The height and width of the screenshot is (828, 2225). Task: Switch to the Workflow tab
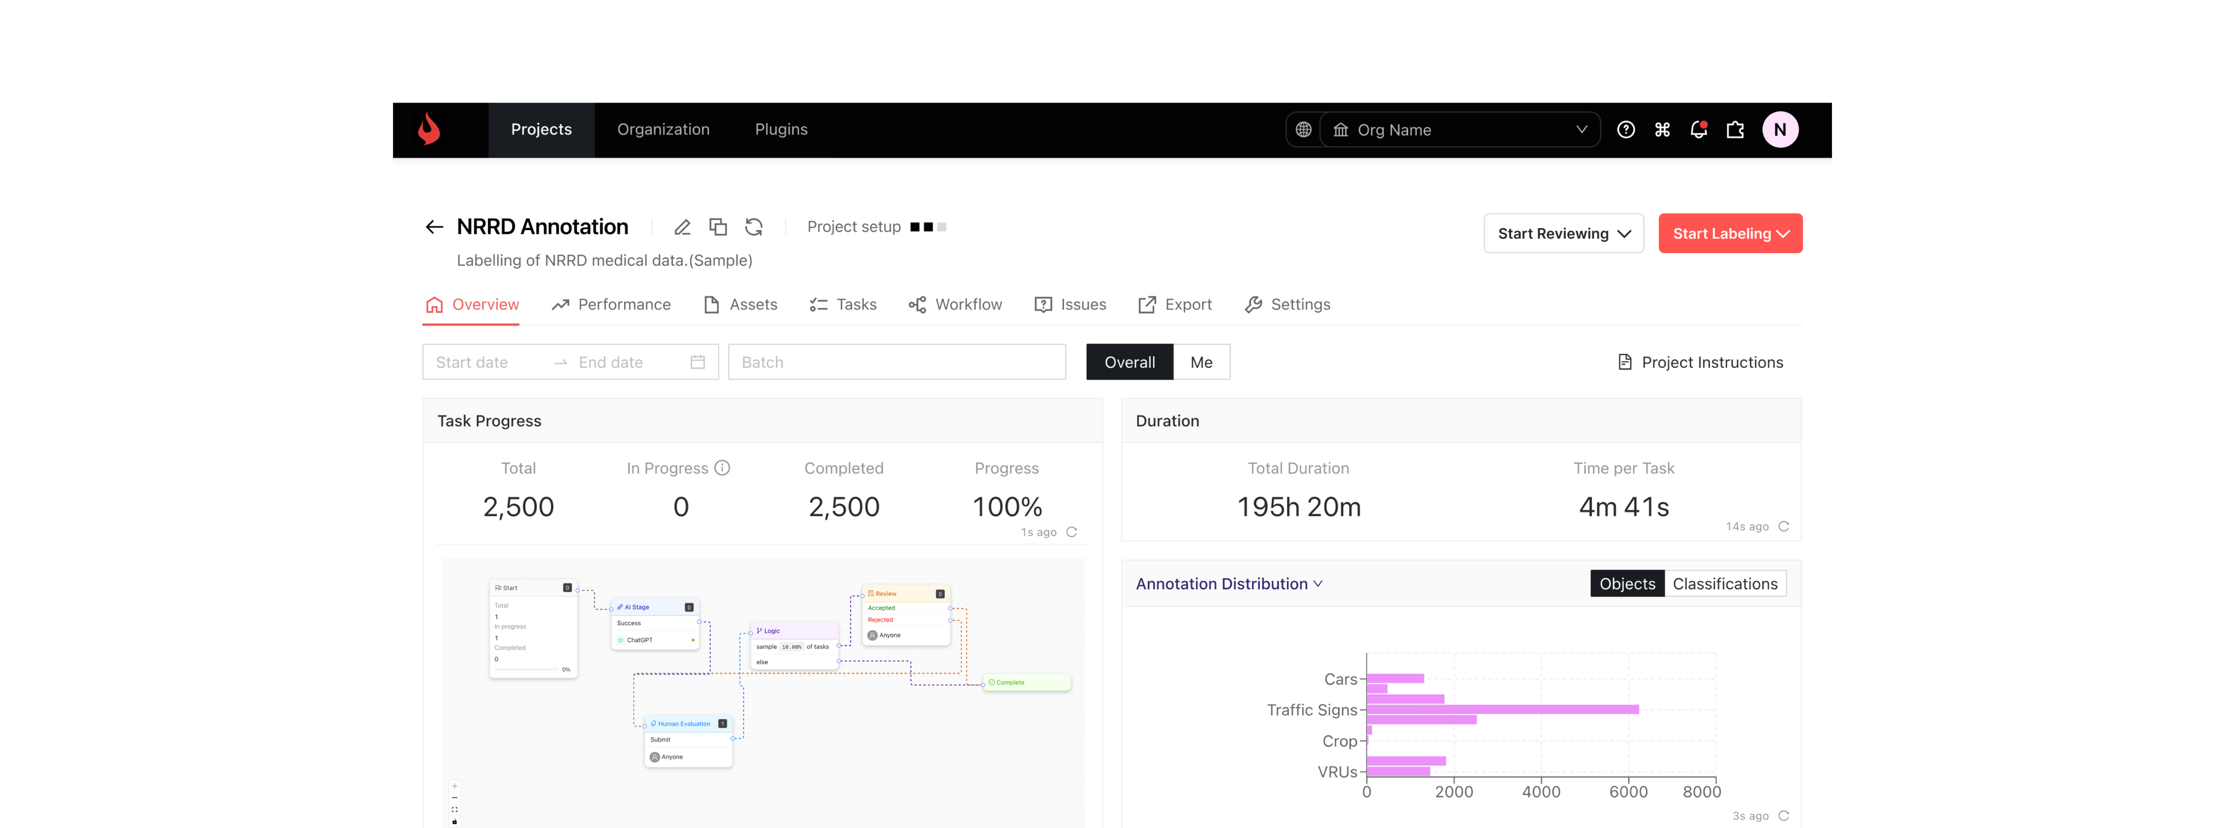pyautogui.click(x=955, y=305)
